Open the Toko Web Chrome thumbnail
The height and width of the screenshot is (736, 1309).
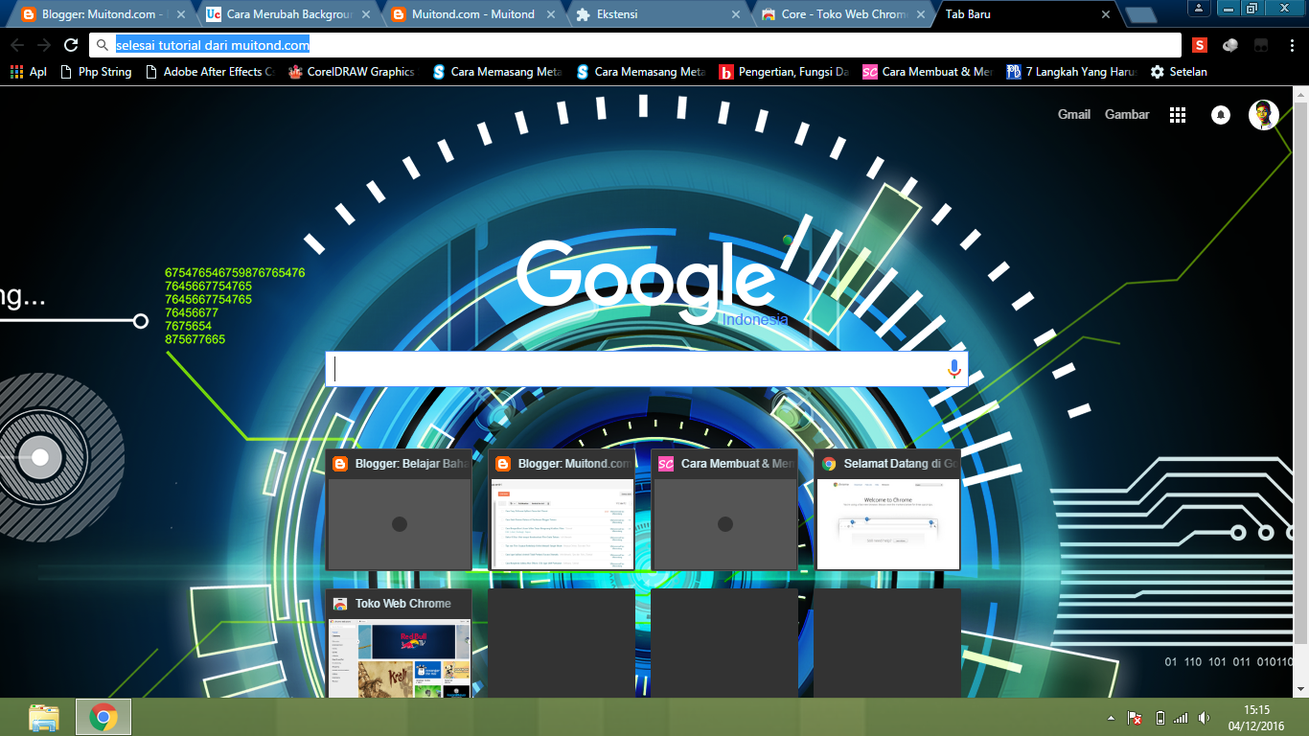pyautogui.click(x=399, y=643)
